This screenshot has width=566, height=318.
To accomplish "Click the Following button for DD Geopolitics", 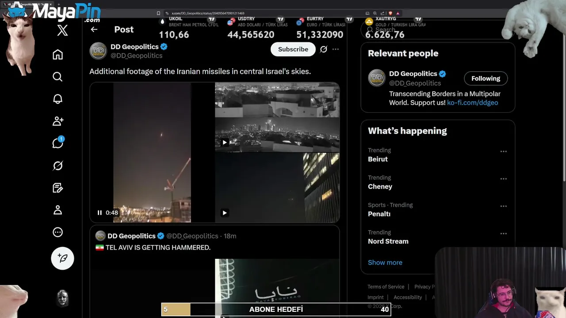I will click(486, 79).
